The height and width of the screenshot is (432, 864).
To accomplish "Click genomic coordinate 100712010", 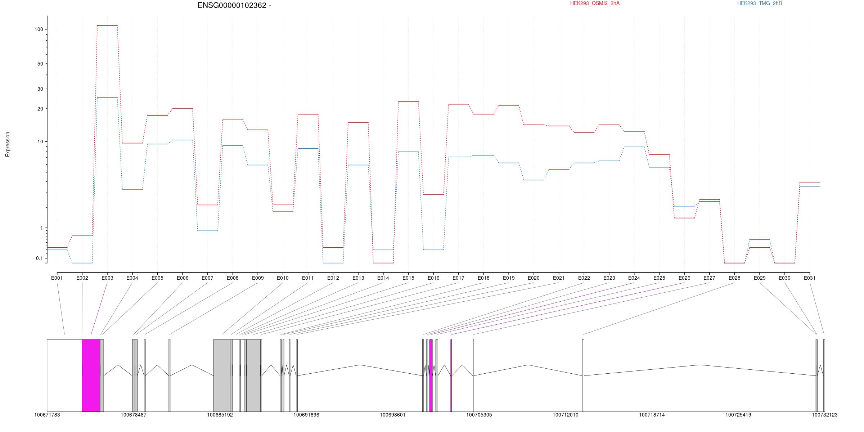I will [x=566, y=415].
